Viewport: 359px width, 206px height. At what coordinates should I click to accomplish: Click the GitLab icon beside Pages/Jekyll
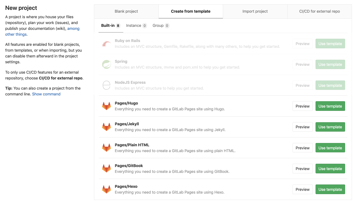coord(106,127)
